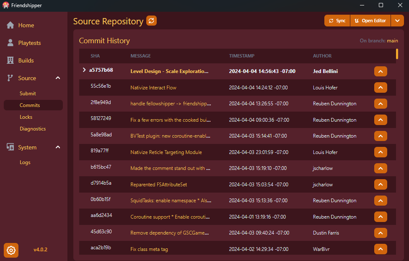
Task: Click orange chevron button for commit 5a8e98ad
Action: pyautogui.click(x=381, y=136)
